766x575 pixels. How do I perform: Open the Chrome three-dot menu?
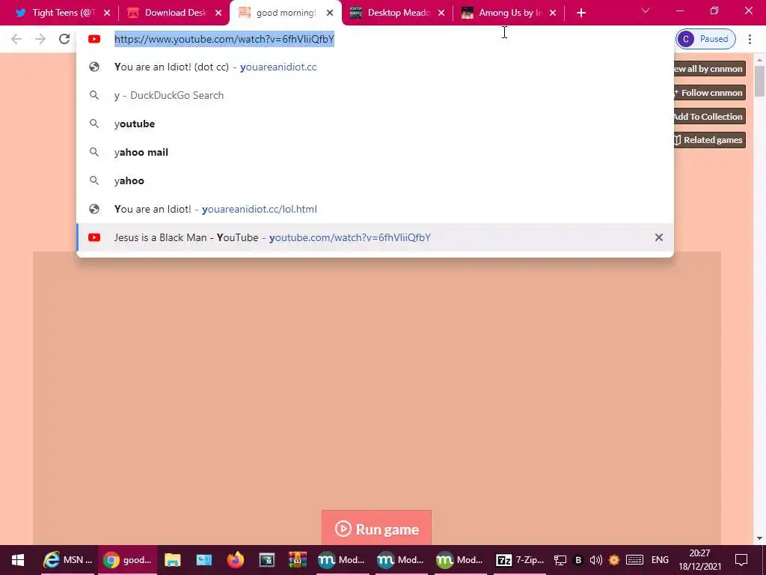tap(750, 39)
